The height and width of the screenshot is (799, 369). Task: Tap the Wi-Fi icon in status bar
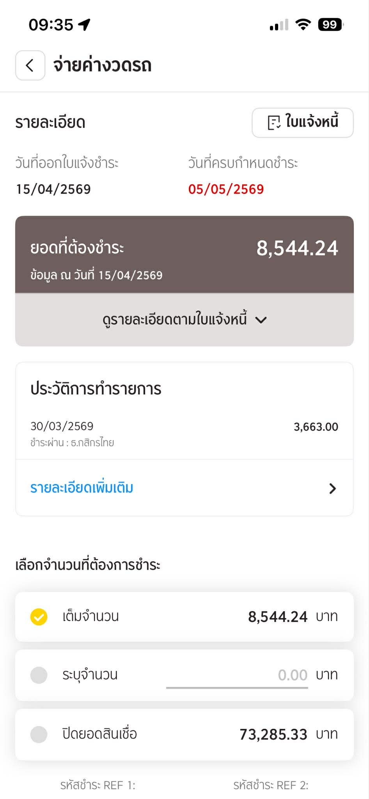[303, 25]
